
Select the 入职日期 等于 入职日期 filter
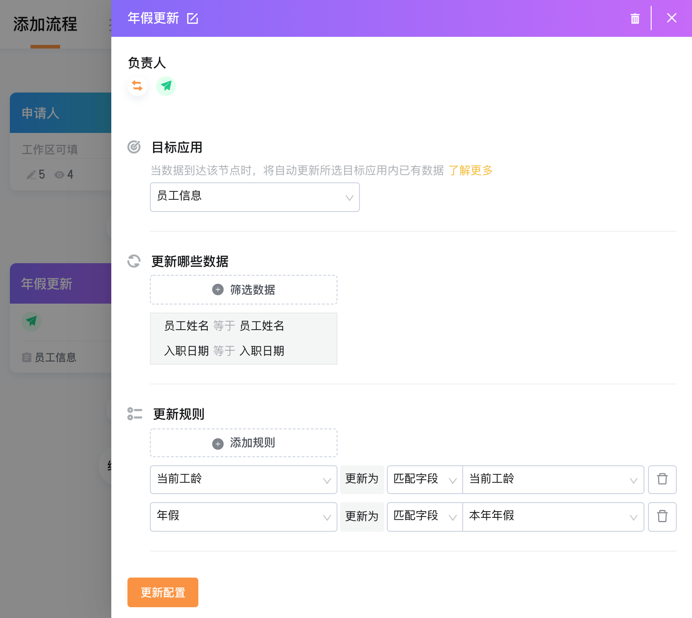tap(224, 351)
